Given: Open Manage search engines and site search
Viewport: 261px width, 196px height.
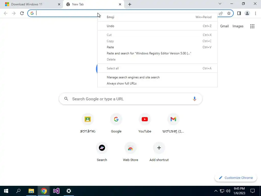Looking at the screenshot, I should [158, 77].
